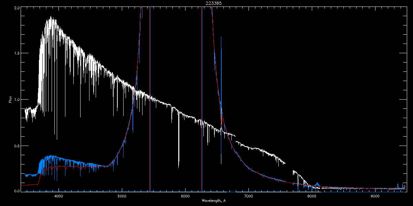Screen dimensions: 413x206
Task: Click the 1.0 y-axis tick label
Action: tap(16, 100)
